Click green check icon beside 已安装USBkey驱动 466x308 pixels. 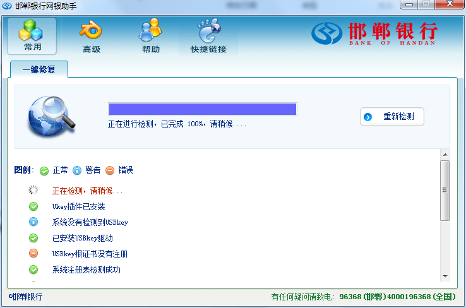coord(33,238)
